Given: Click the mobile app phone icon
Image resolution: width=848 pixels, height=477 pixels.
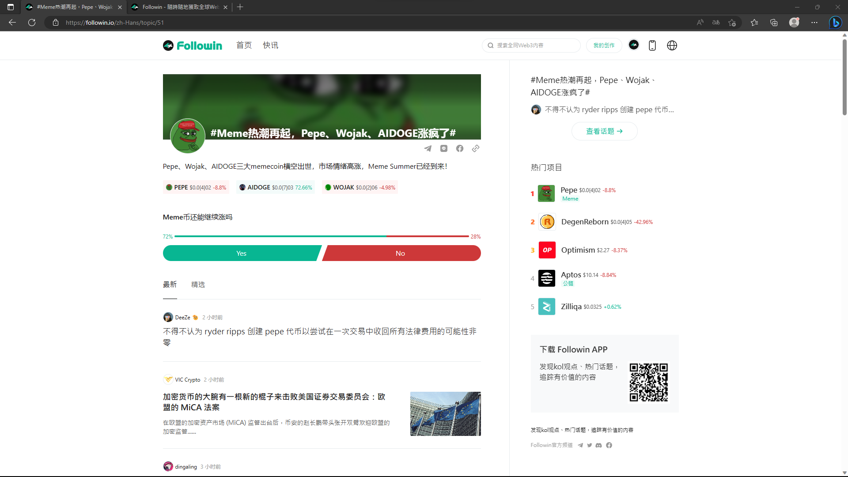Looking at the screenshot, I should coord(652,45).
